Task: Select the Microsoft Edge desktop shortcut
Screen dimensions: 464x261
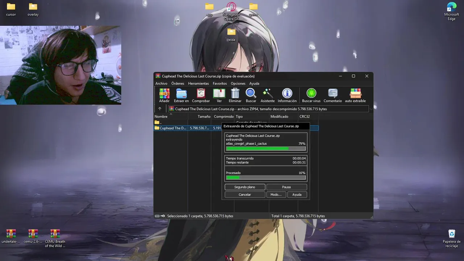Action: (452, 12)
